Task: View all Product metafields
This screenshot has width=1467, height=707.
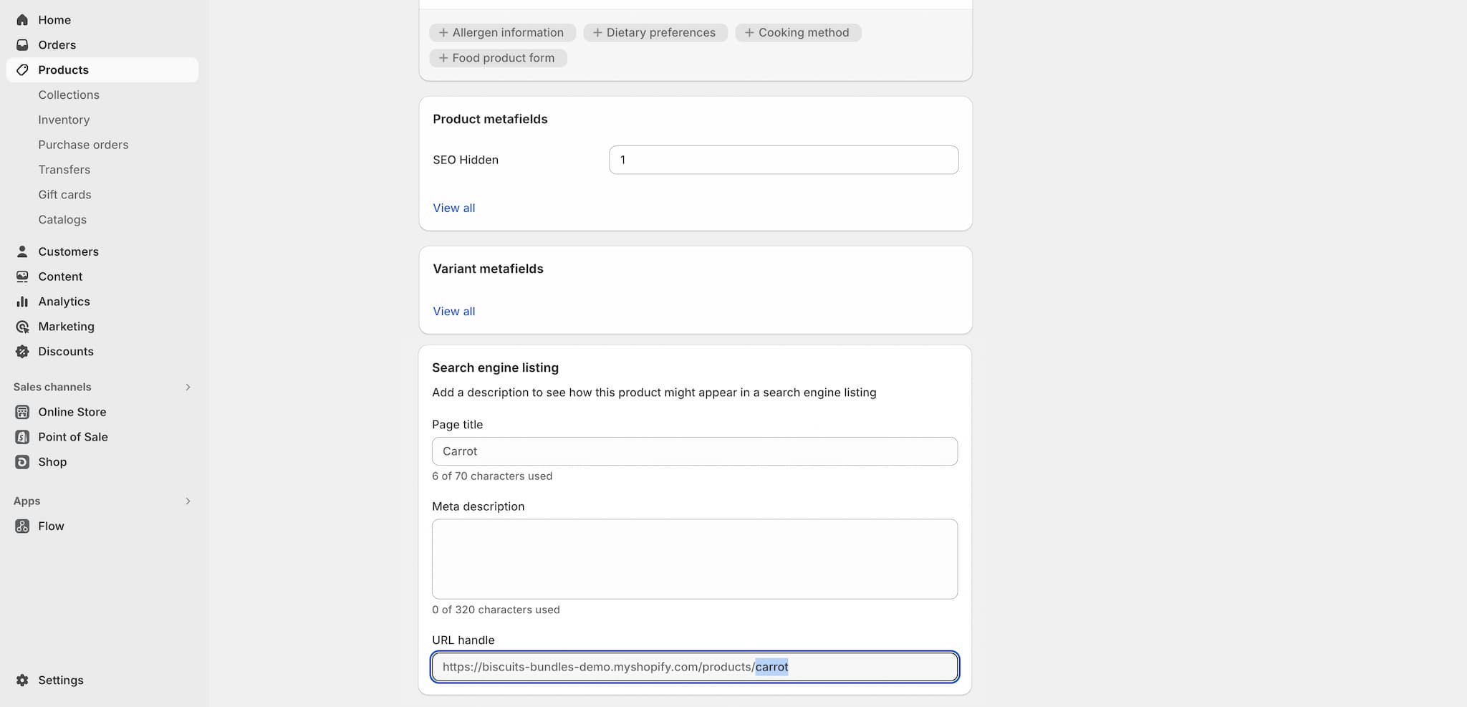Action: coord(453,208)
